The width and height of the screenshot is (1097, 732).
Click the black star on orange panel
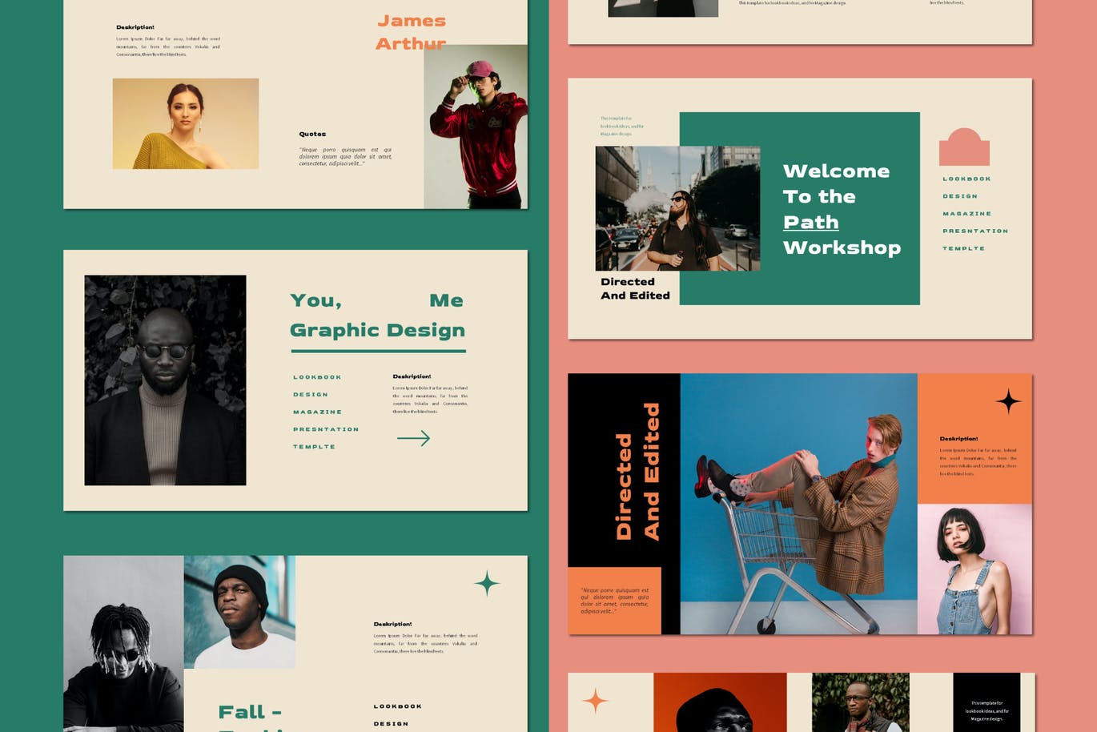[1008, 400]
